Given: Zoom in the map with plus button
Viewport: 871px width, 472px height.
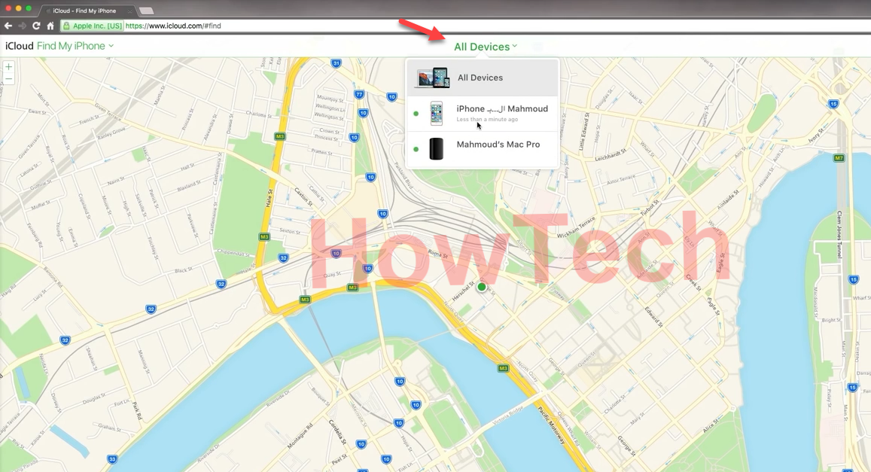Looking at the screenshot, I should click(x=8, y=67).
